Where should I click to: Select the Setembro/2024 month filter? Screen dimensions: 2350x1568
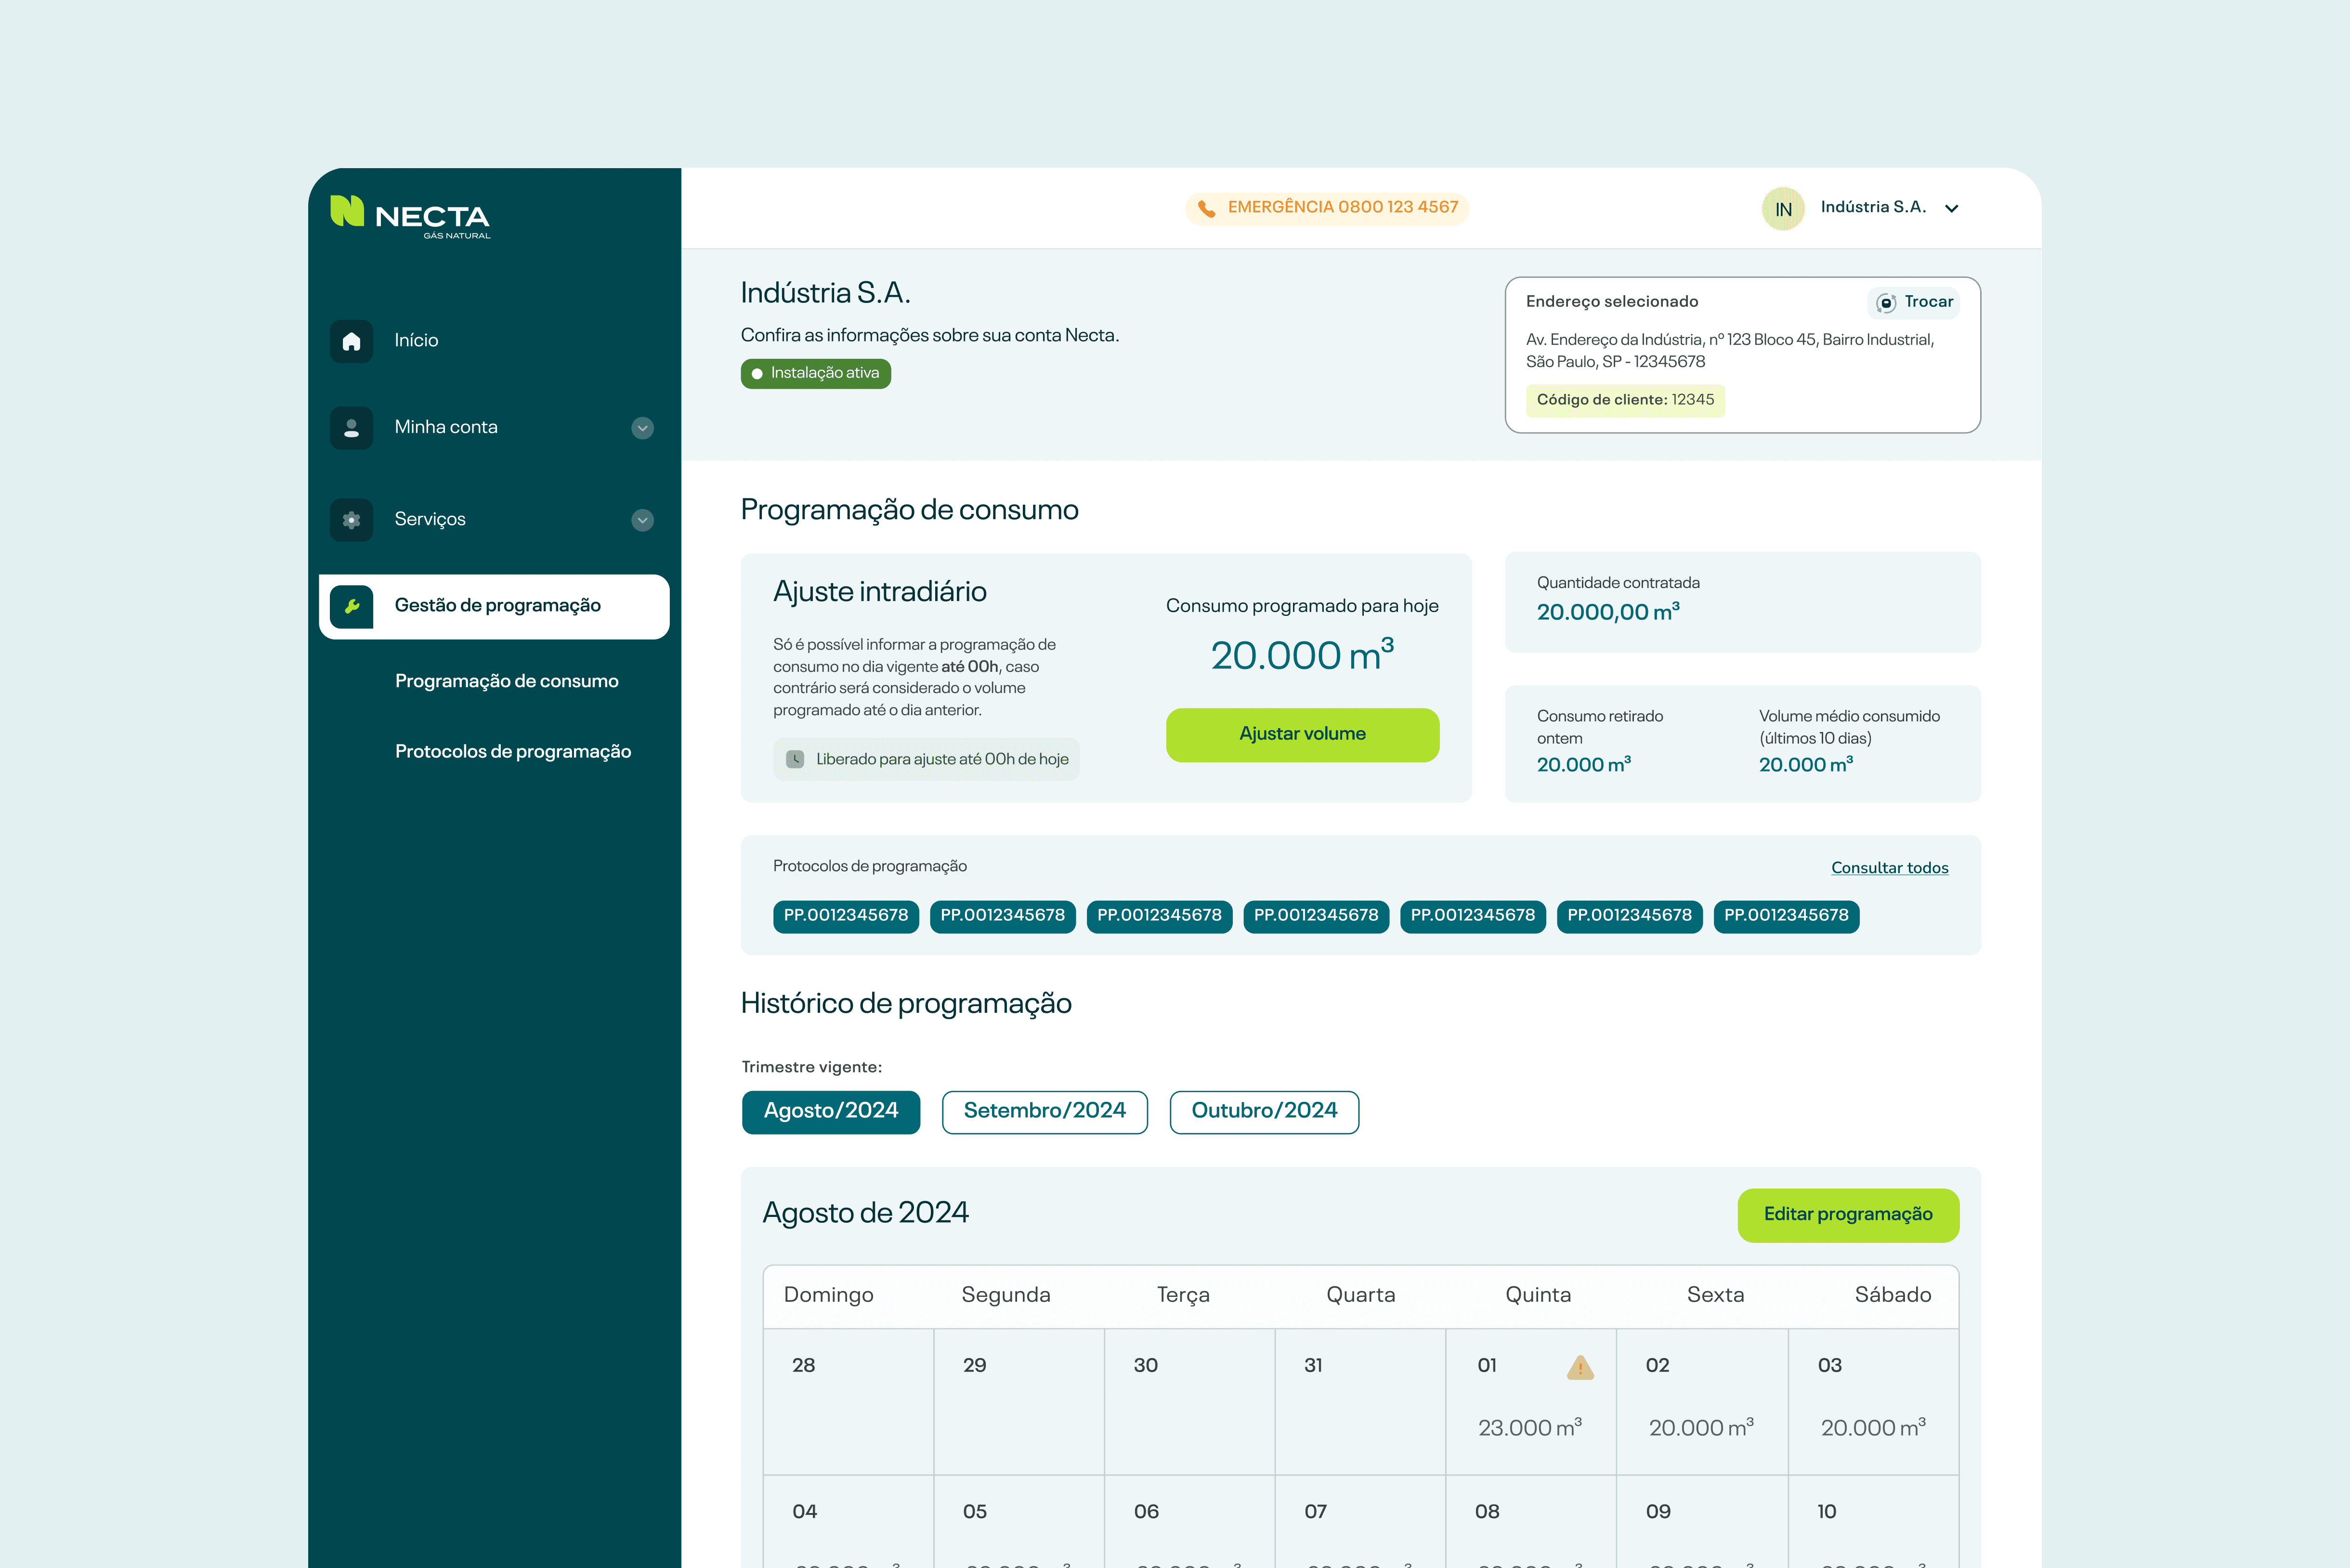(1044, 1111)
